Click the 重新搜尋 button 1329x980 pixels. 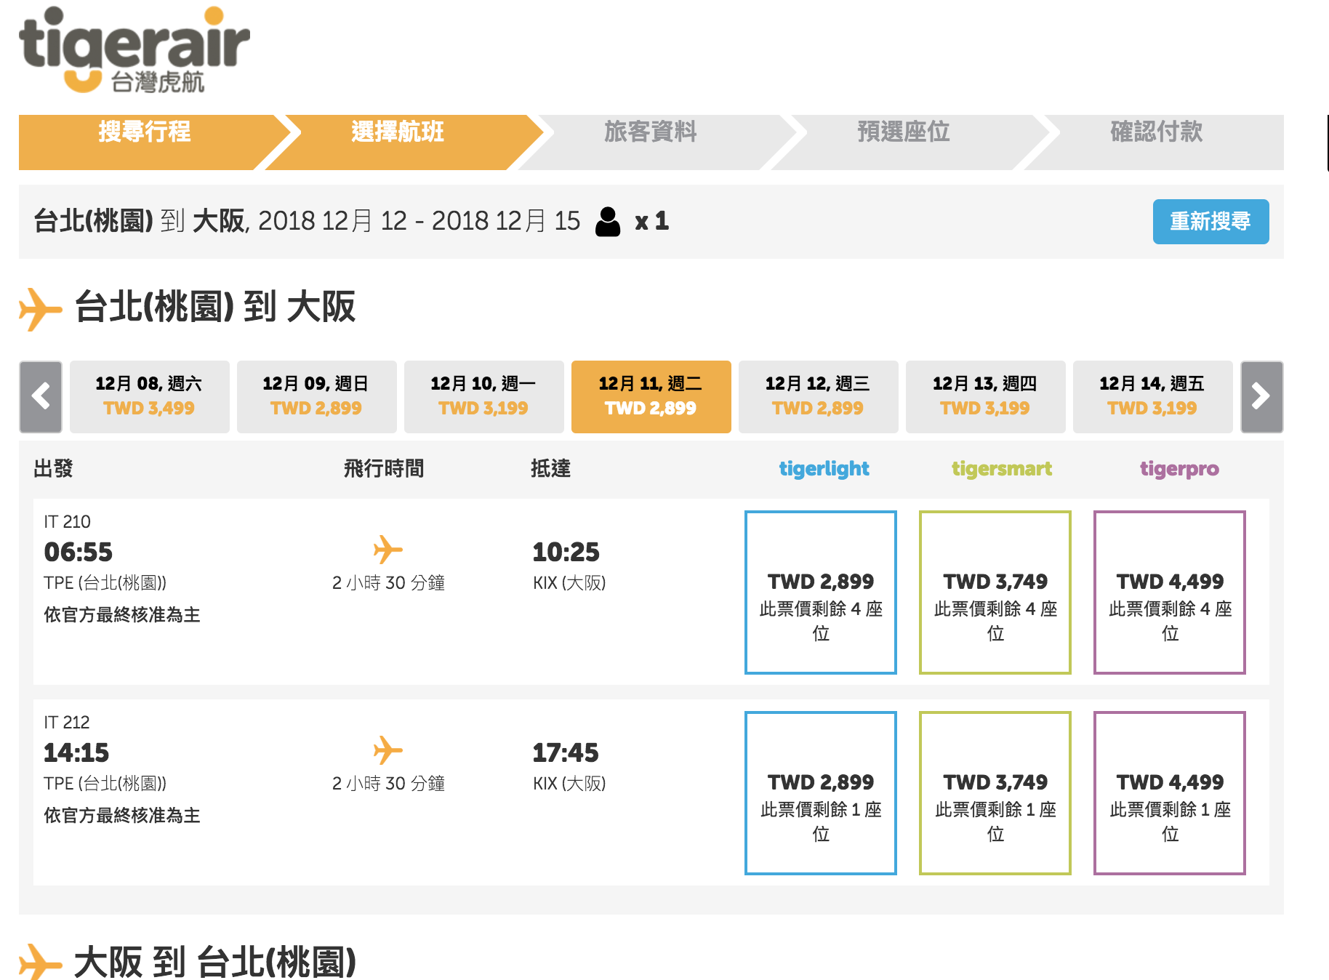point(1210,222)
